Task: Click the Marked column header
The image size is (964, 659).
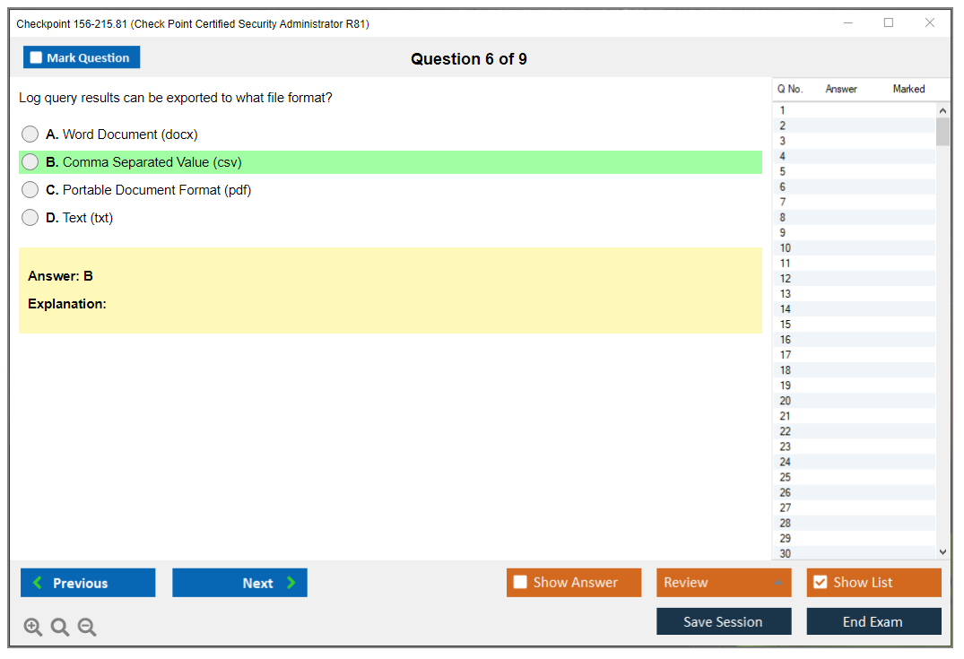Action: [x=908, y=89]
